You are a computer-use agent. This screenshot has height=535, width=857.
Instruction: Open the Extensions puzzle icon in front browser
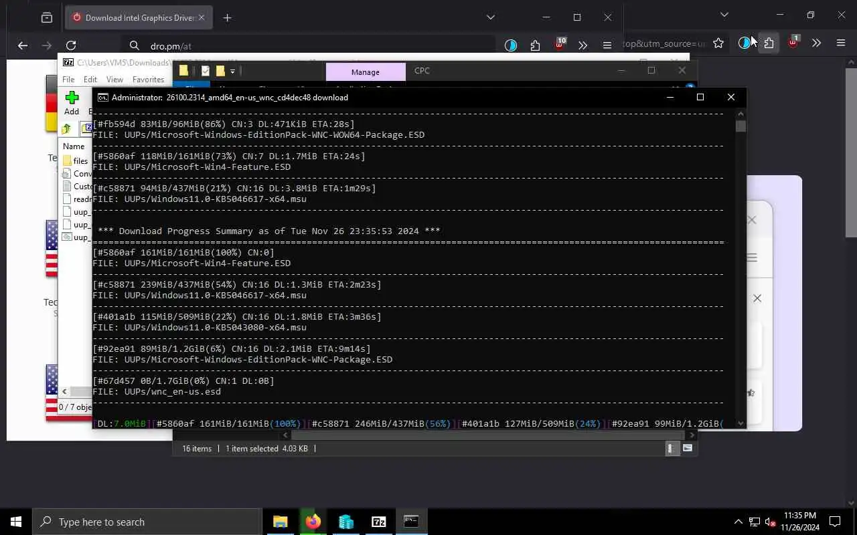click(x=535, y=45)
